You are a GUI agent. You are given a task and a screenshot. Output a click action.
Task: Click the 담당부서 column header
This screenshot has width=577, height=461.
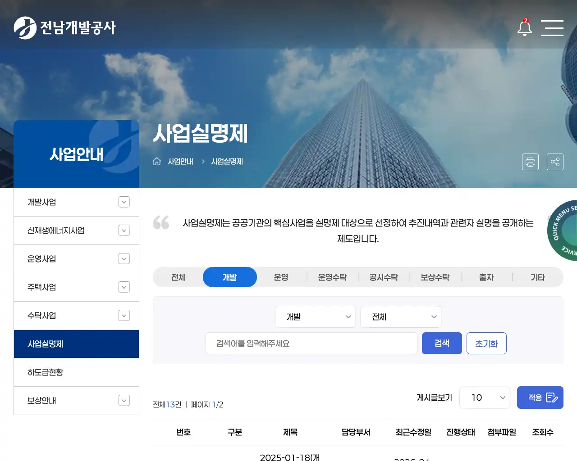356,432
